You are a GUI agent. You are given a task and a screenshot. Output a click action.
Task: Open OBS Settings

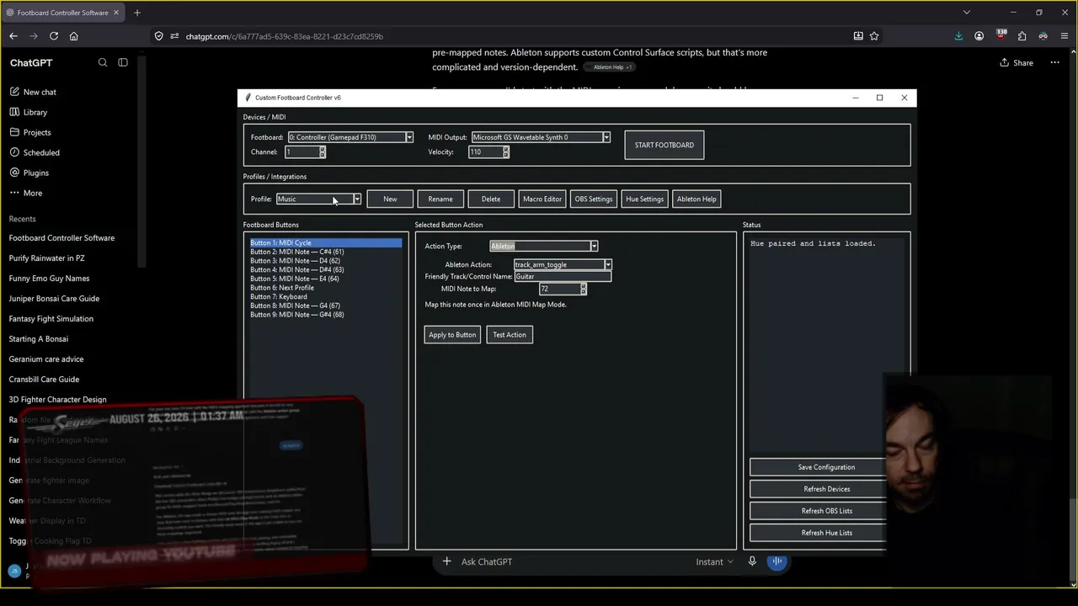pyautogui.click(x=594, y=199)
